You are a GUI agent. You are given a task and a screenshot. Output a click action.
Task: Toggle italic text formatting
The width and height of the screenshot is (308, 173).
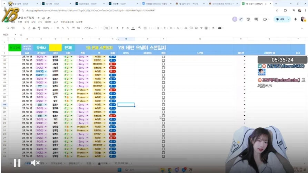(x=122, y=28)
